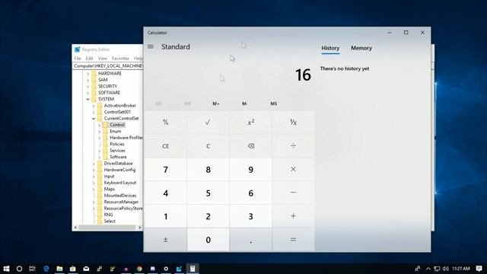This screenshot has width=487, height=274.
Task: Open the View menu in Registry Editor
Action: [103, 59]
